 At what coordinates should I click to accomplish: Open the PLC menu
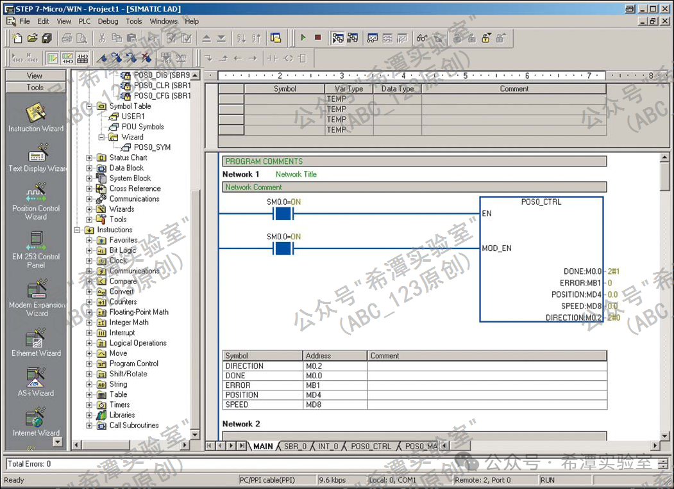tap(84, 21)
